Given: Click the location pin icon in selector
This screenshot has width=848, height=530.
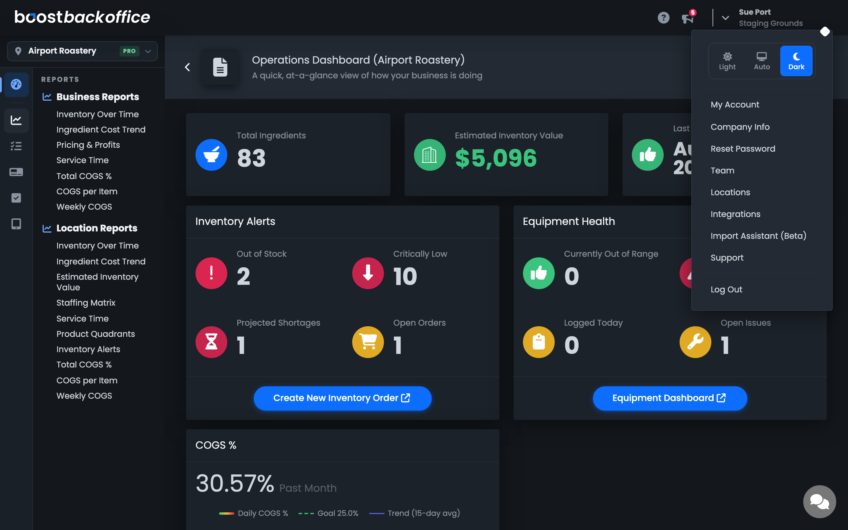Looking at the screenshot, I should pyautogui.click(x=18, y=51).
